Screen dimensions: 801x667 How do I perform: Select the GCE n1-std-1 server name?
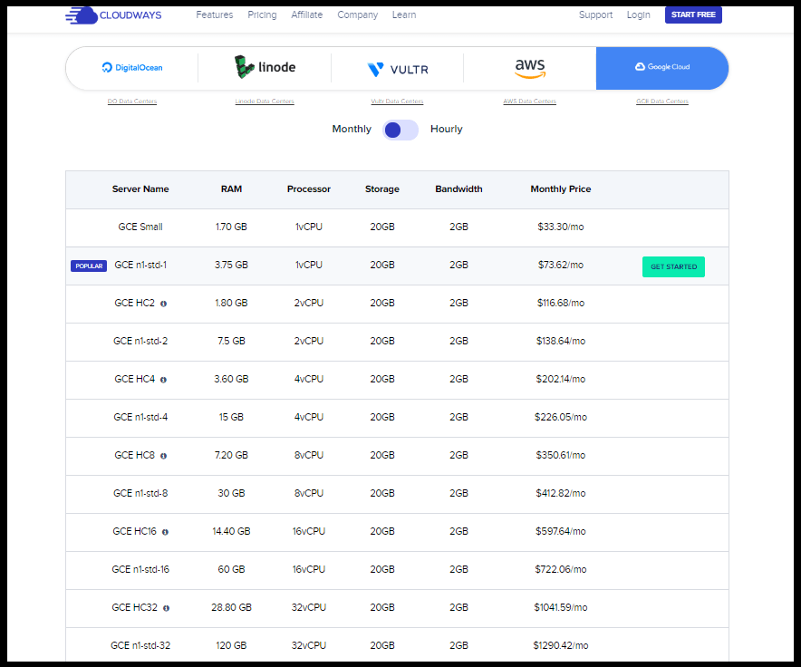click(140, 266)
